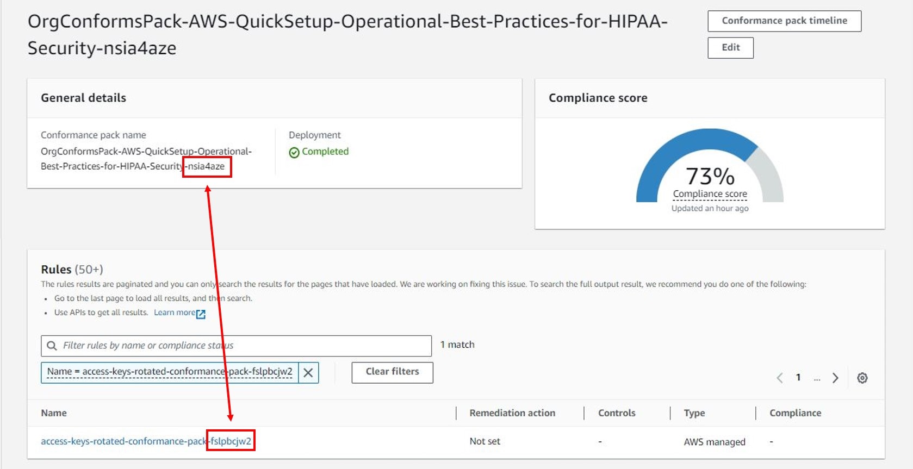Sort by Name column header

54,413
